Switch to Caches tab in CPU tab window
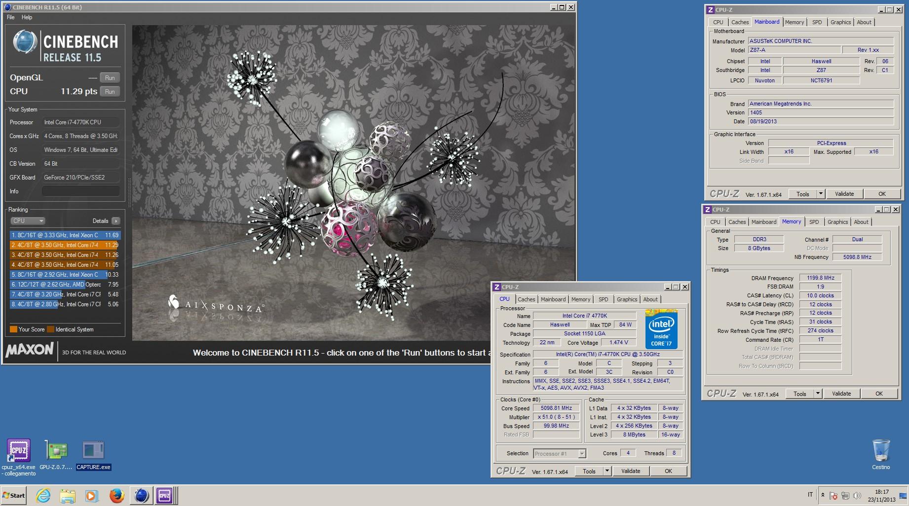The width and height of the screenshot is (909, 506). tap(526, 299)
